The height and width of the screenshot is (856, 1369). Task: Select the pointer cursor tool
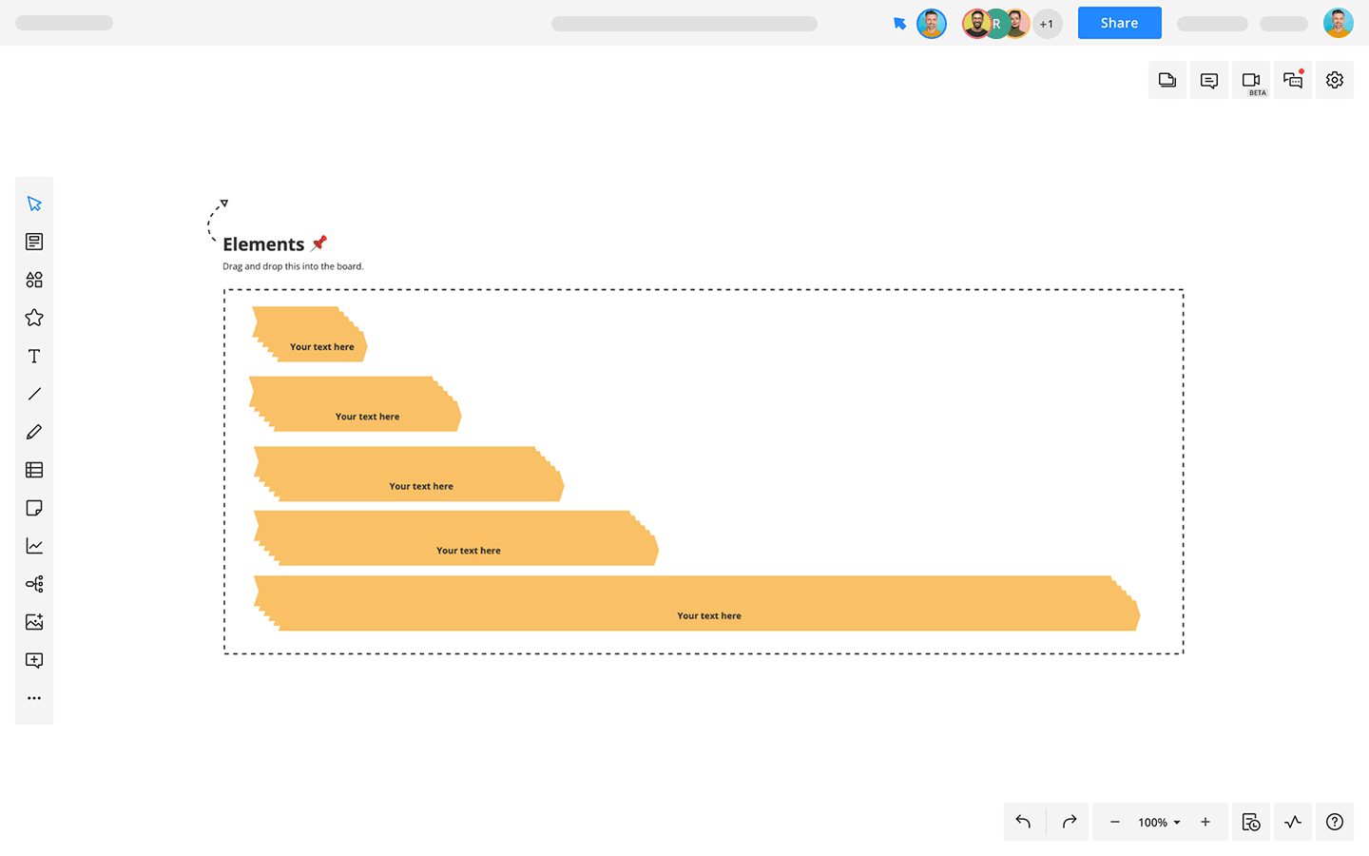(x=34, y=204)
